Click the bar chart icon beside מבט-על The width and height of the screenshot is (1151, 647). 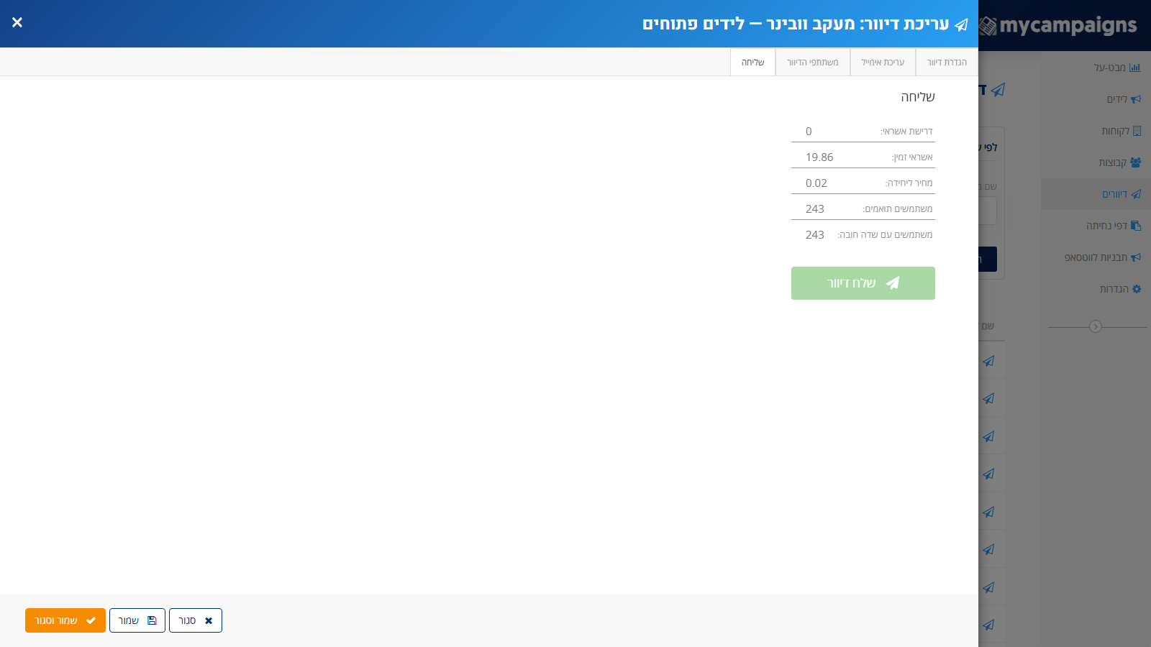1135,68
